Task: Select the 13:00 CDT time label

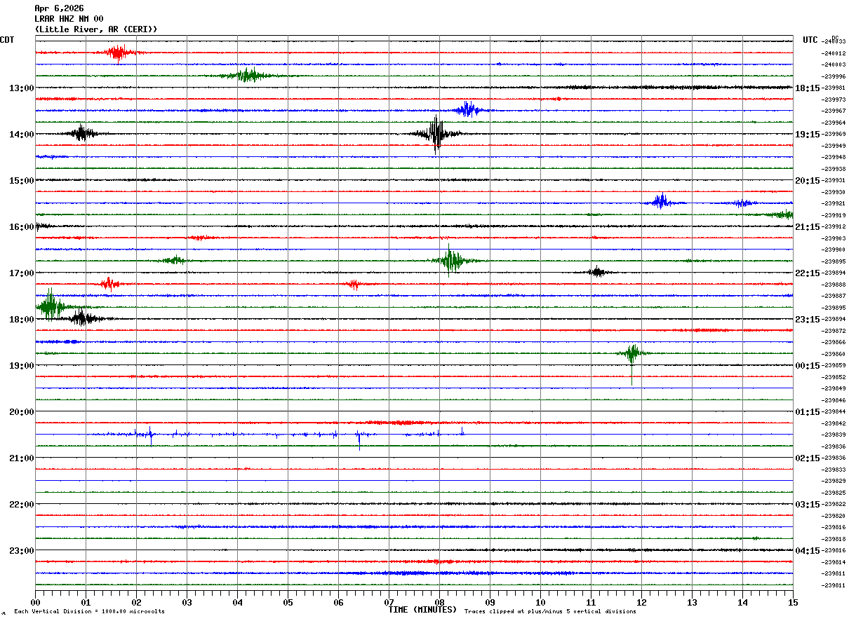Action: 22,88
